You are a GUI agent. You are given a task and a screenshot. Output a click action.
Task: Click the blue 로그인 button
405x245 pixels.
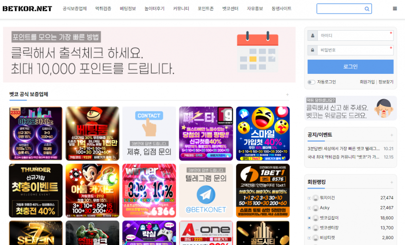coord(351,67)
